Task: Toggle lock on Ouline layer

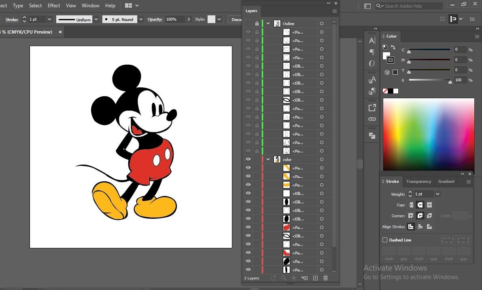Action: point(257,23)
